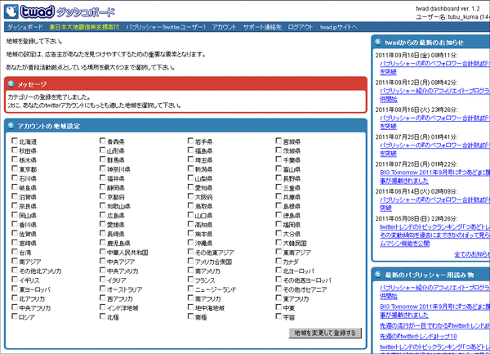490x354 pixels.
Task: Tick the 中東 checkbox
Action: (x=278, y=307)
